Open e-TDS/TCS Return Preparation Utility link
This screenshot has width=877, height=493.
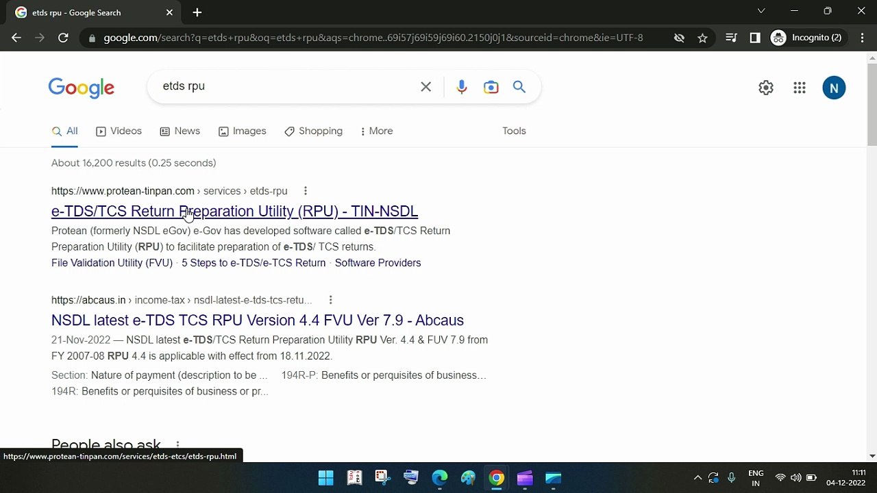coord(234,211)
